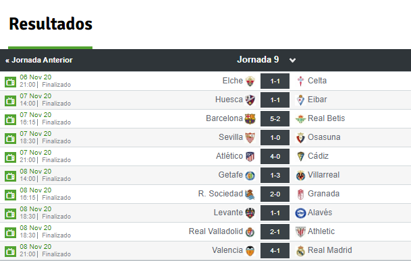Click the TV icon for Elche vs Celta
411x261 pixels.
coord(11,82)
